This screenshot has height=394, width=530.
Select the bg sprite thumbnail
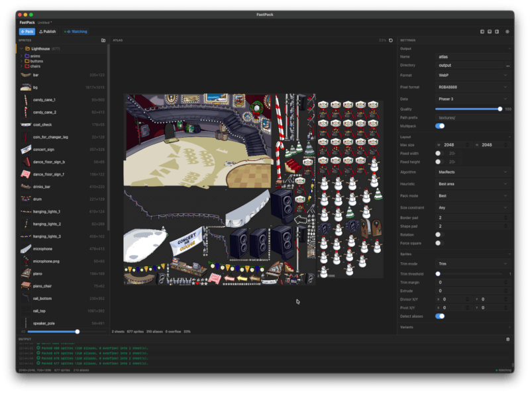(x=26, y=87)
